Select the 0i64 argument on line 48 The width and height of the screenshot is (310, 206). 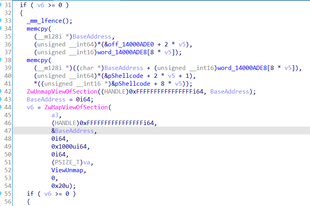point(58,139)
